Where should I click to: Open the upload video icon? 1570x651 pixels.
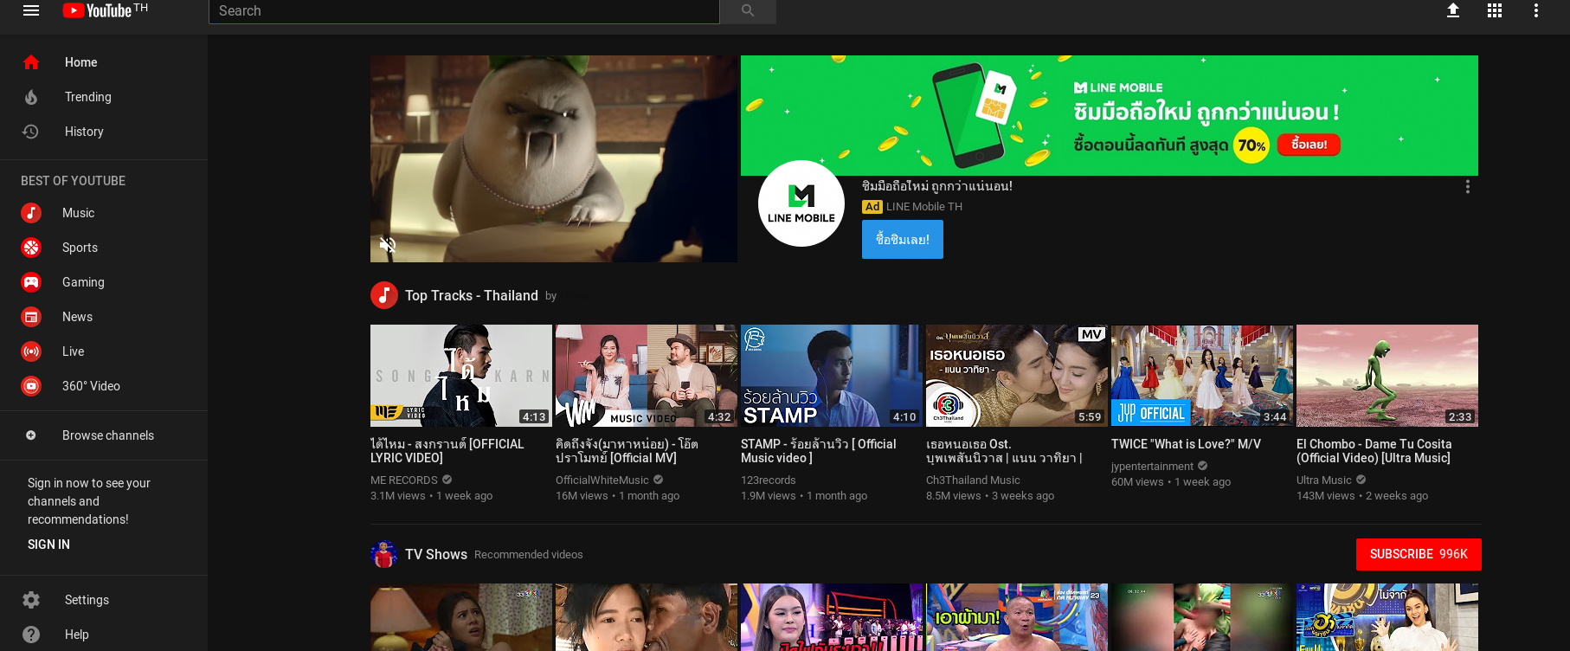click(x=1453, y=10)
